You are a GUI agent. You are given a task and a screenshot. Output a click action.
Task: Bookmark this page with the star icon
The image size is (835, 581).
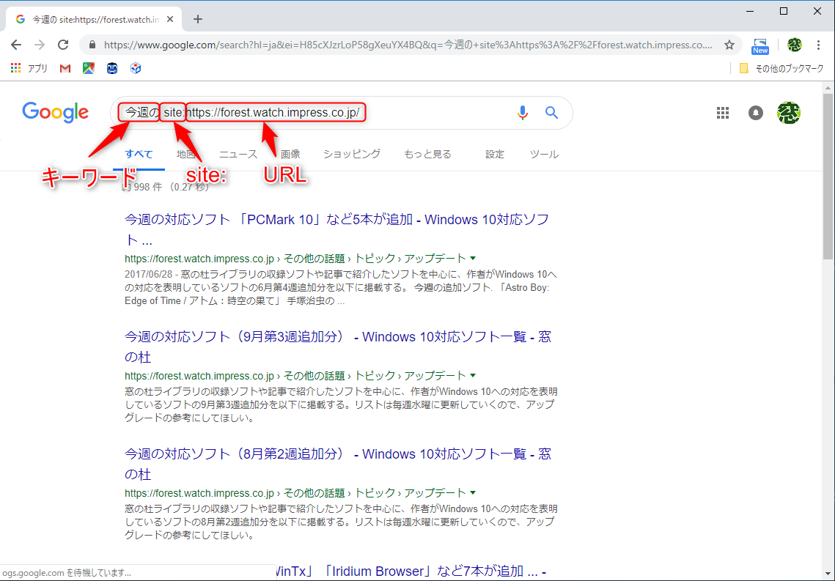pos(729,45)
